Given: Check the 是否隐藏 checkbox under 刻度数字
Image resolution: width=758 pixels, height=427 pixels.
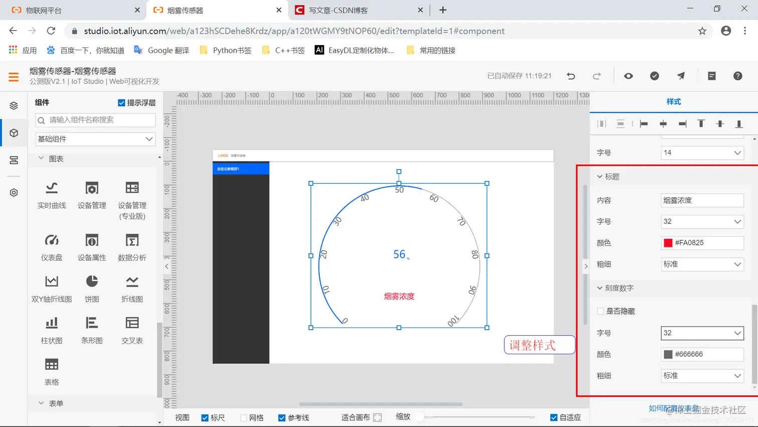Looking at the screenshot, I should point(600,311).
